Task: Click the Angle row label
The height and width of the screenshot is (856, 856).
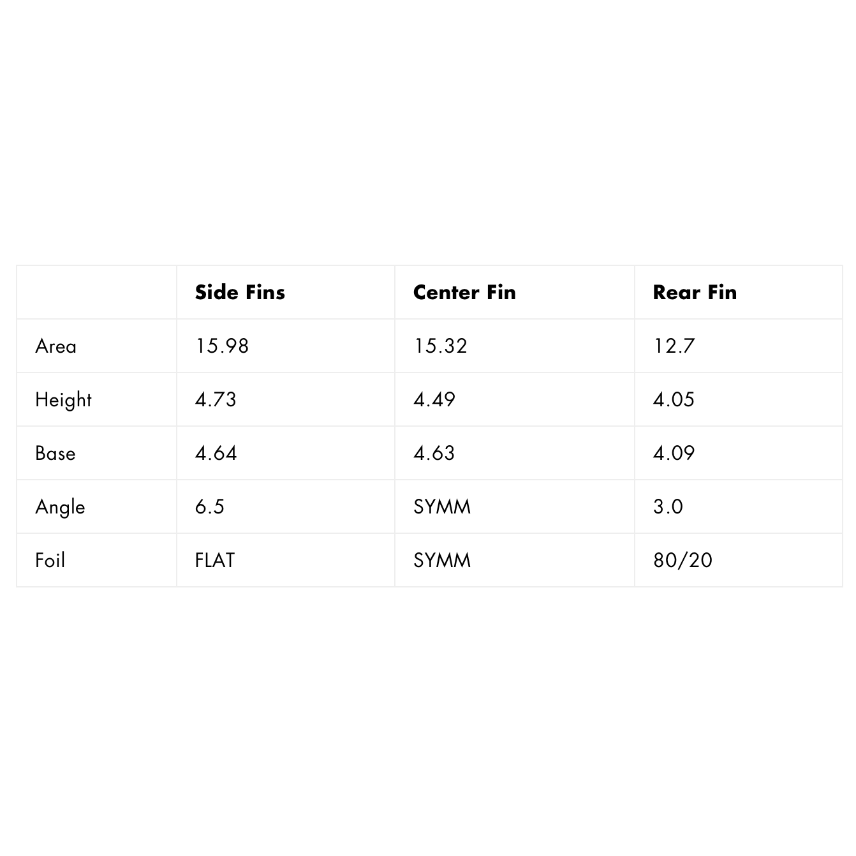Action: click(x=60, y=507)
